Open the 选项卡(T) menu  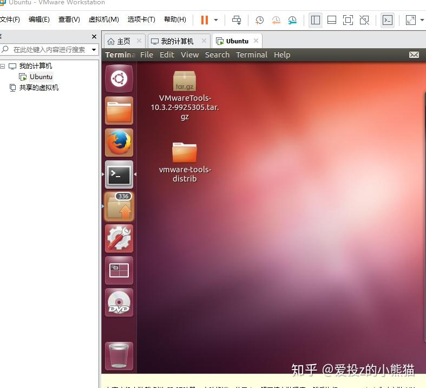coord(141,20)
